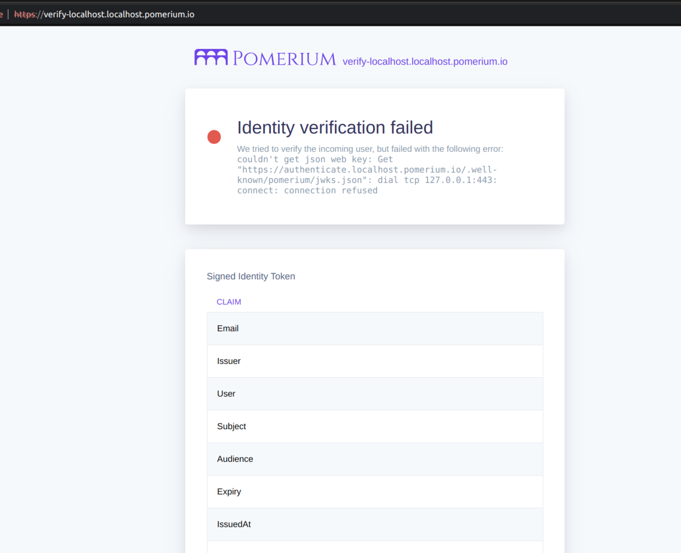
Task: Select the CLAIM column header
Action: point(229,301)
